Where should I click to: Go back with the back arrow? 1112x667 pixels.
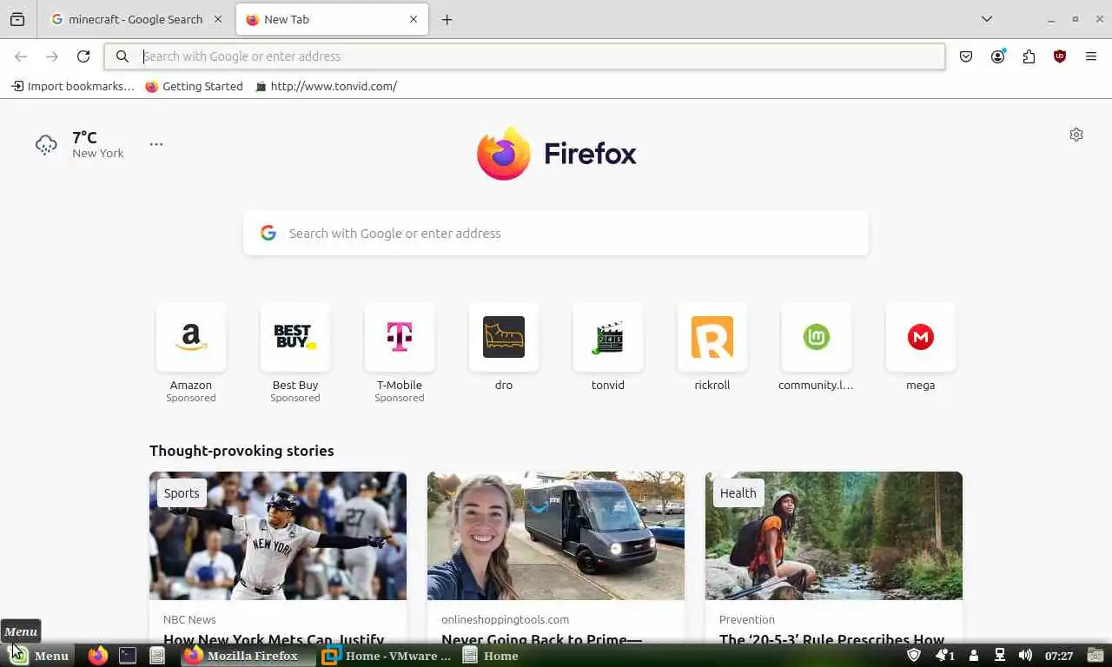pyautogui.click(x=21, y=56)
